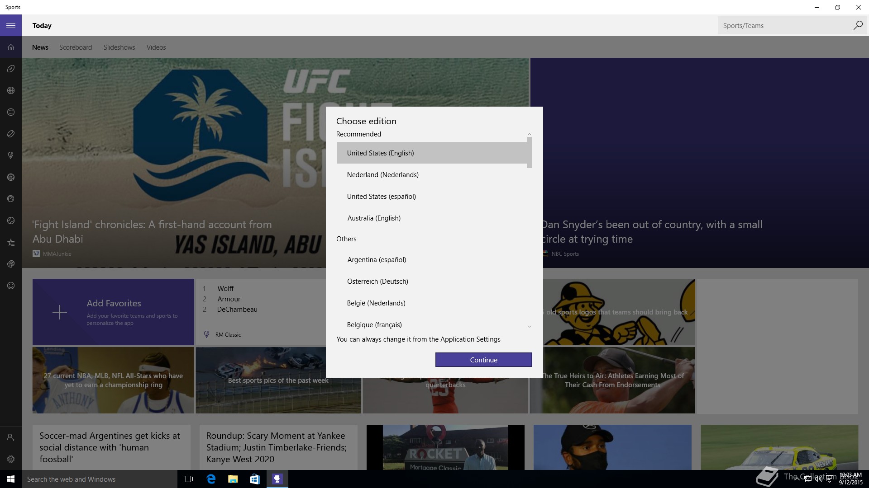Image resolution: width=869 pixels, height=488 pixels.
Task: Choose Australia (English) edition
Action: click(x=432, y=218)
